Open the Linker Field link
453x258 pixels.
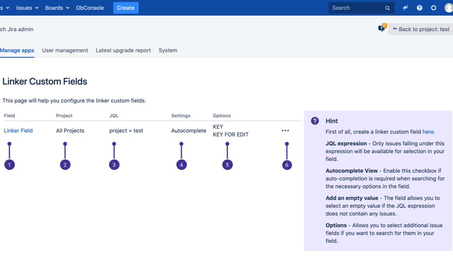point(18,131)
